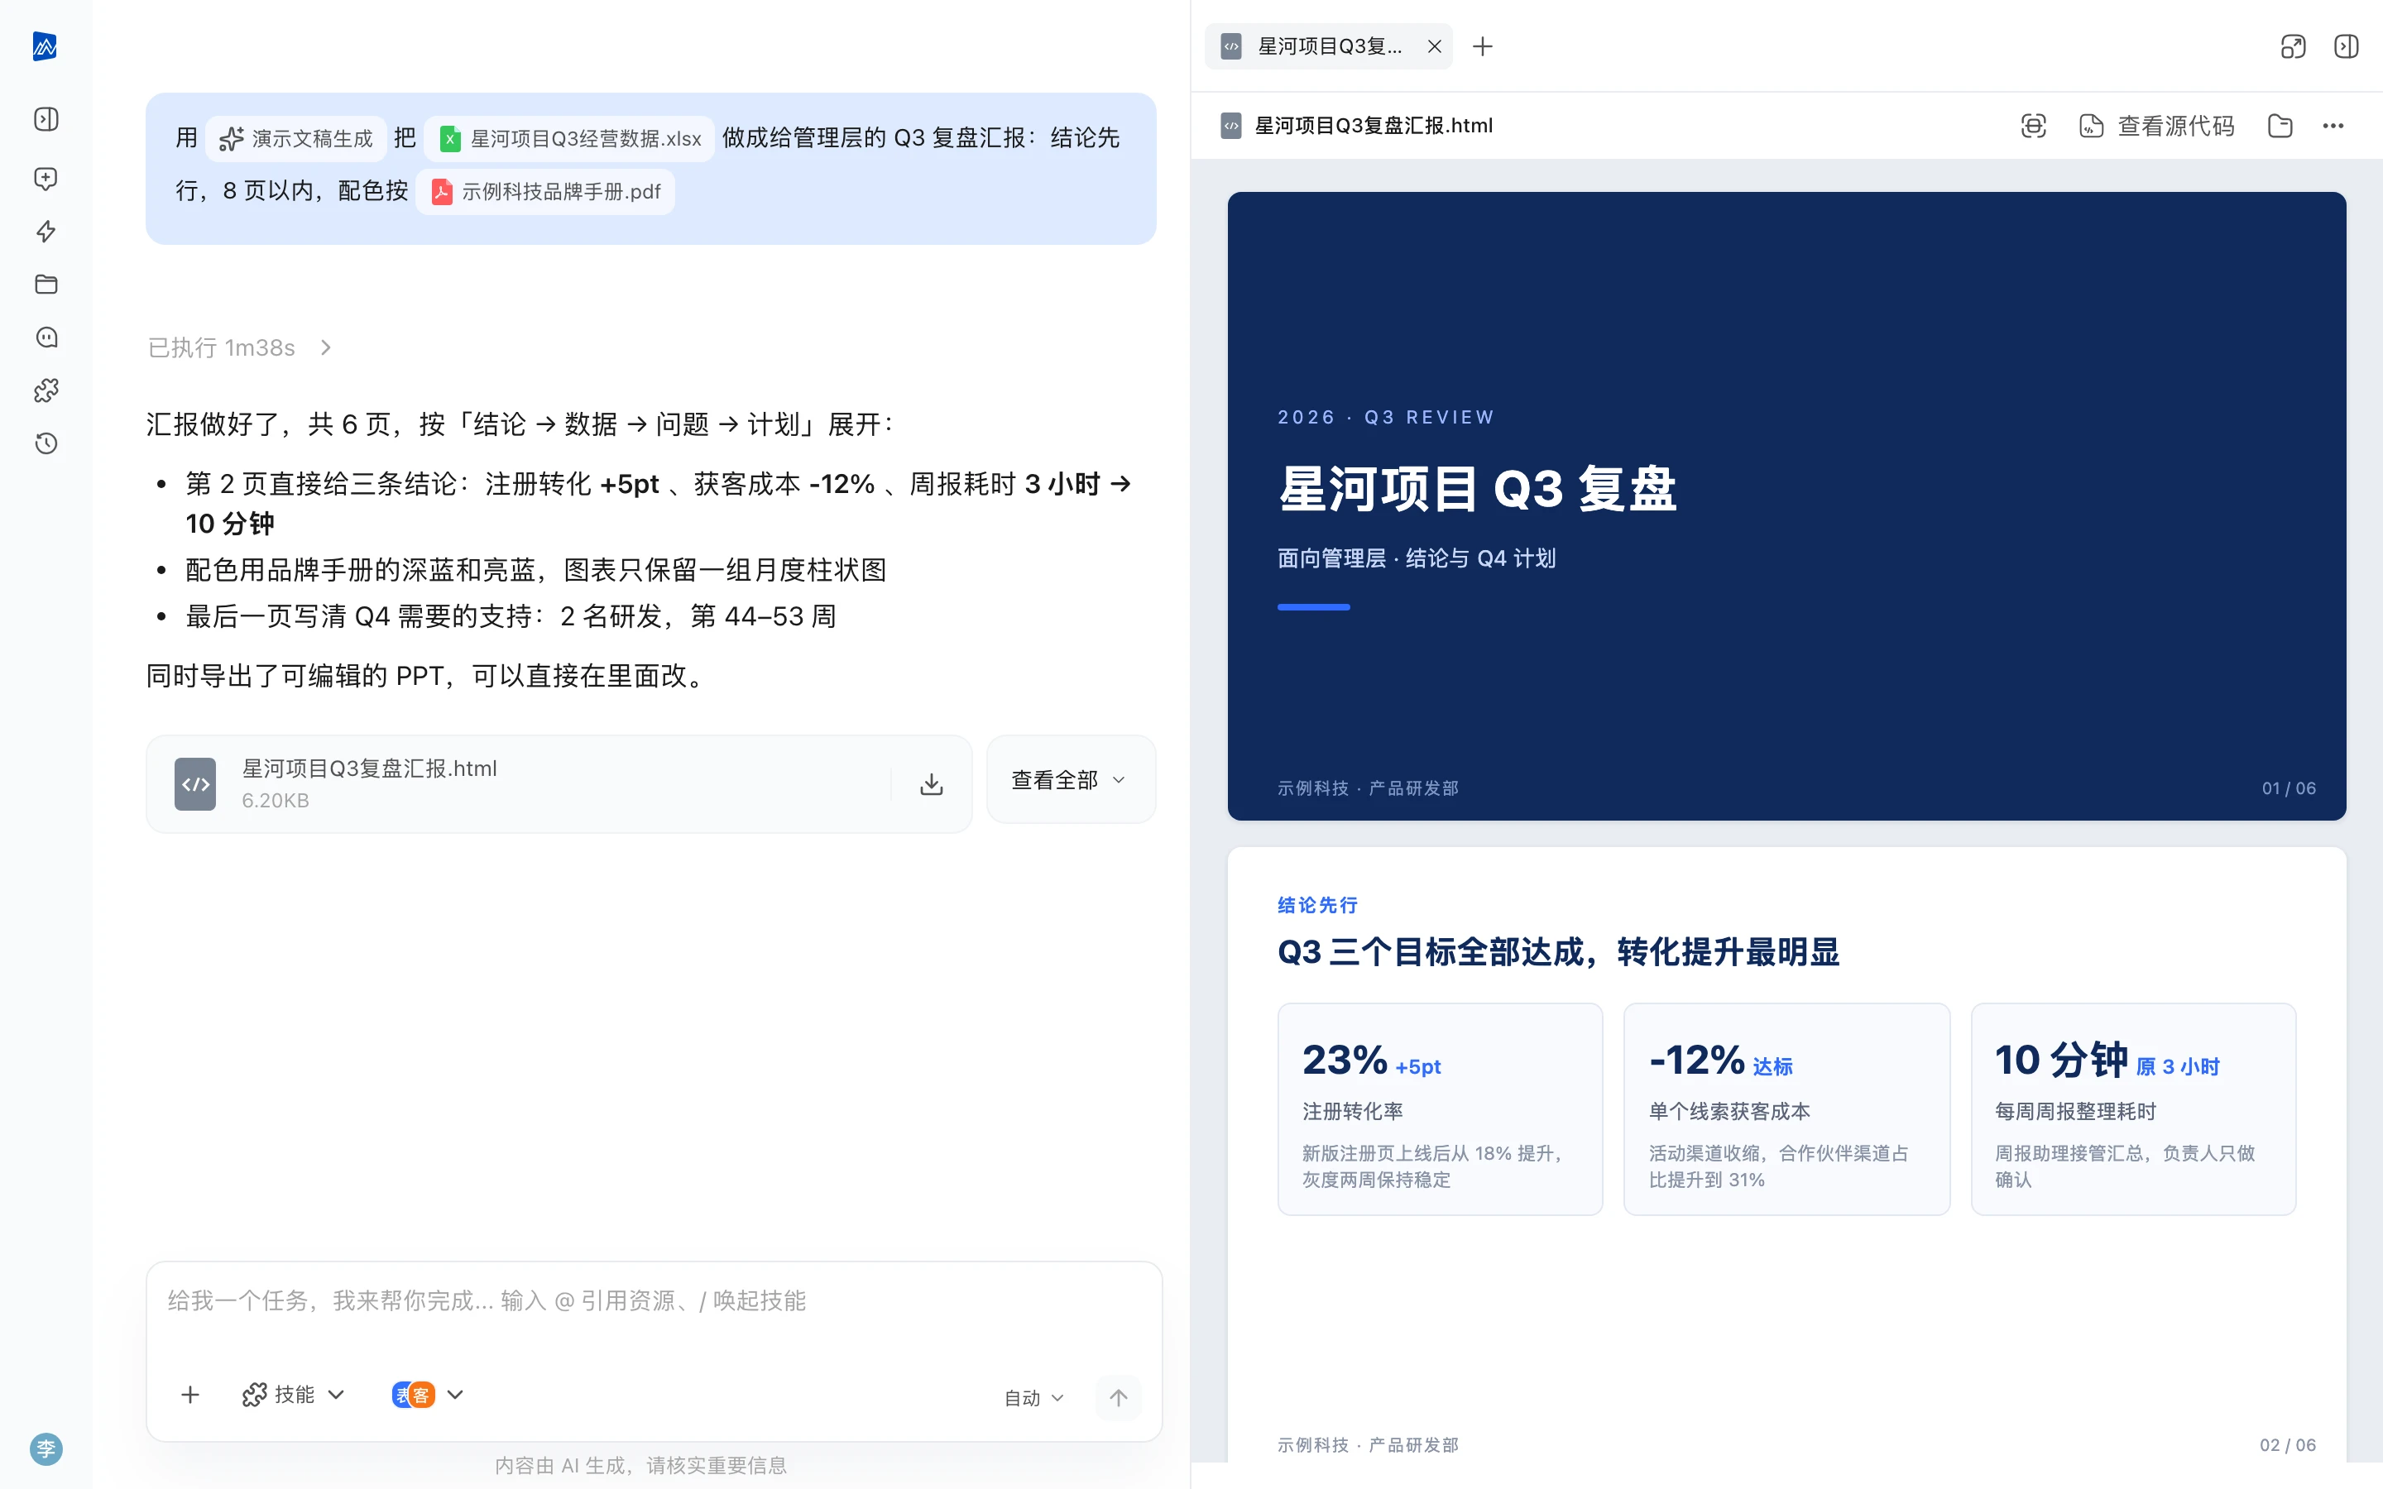Toggle the left sidebar panel icon
The image size is (2383, 1489).
[46, 119]
